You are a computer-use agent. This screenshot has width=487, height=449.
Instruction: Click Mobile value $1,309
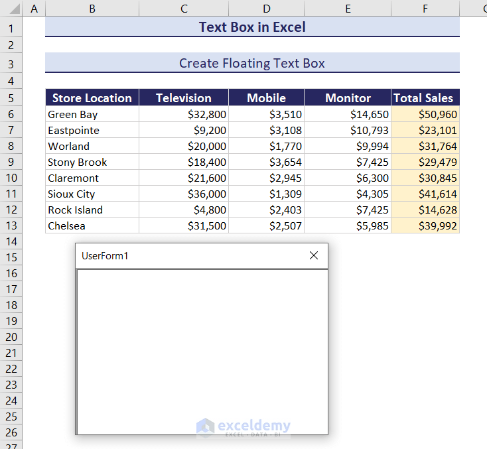pos(266,194)
